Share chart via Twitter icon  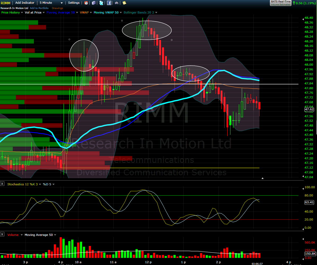click(x=101, y=3)
